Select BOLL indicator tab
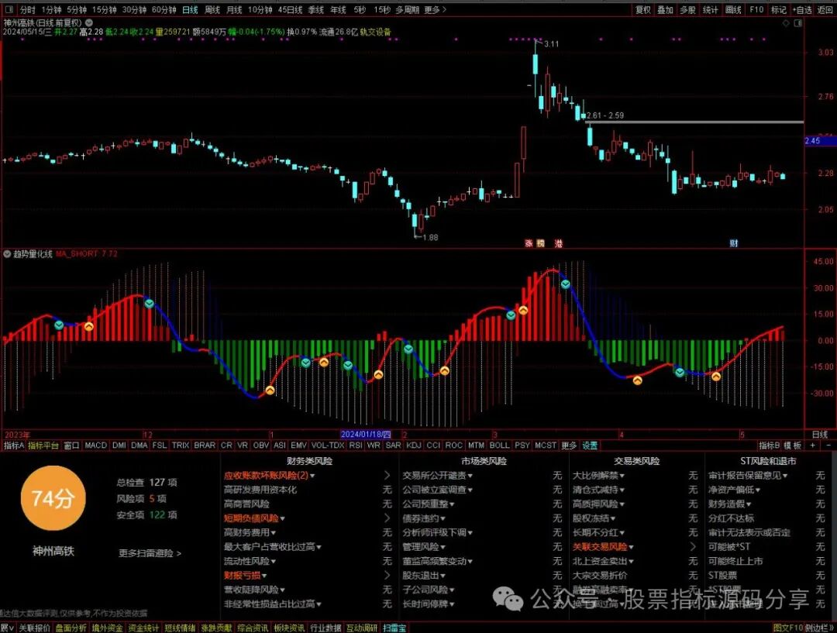 [500, 446]
